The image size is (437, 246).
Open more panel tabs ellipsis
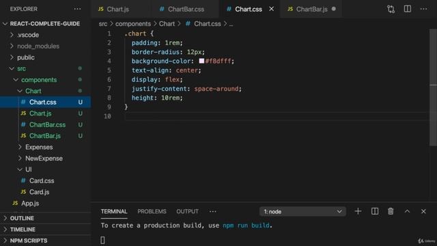point(212,211)
